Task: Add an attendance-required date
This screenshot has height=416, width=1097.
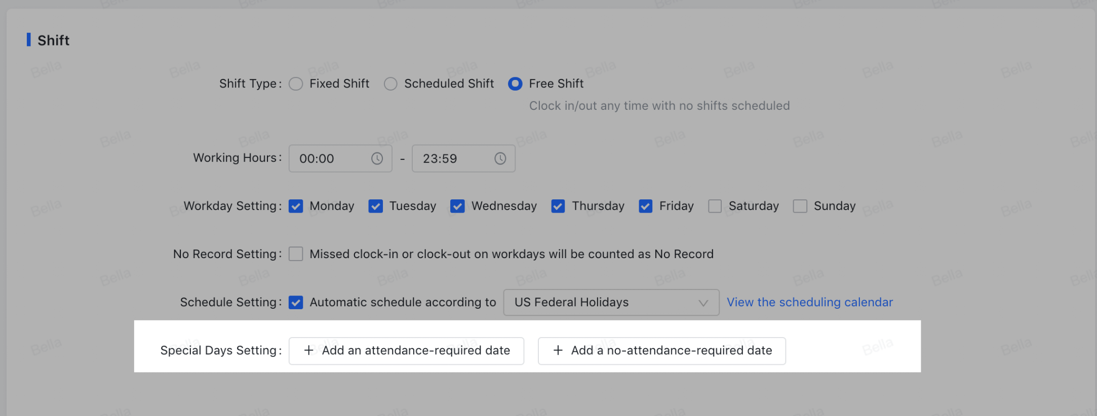Action: click(405, 350)
